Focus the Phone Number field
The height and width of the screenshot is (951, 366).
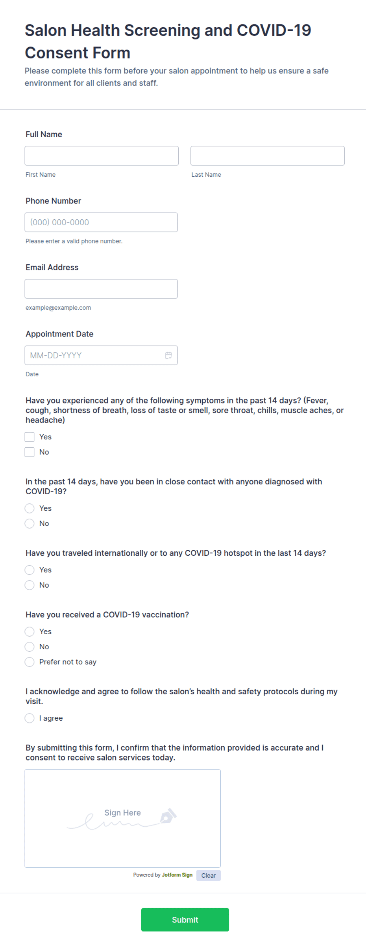pyautogui.click(x=101, y=222)
